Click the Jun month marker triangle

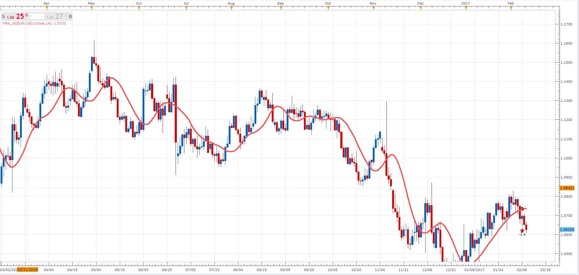(x=139, y=8)
